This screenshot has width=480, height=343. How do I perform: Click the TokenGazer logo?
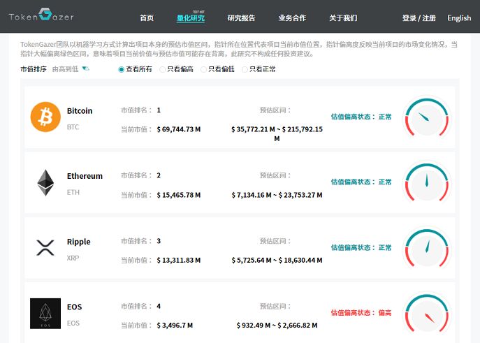(x=41, y=15)
